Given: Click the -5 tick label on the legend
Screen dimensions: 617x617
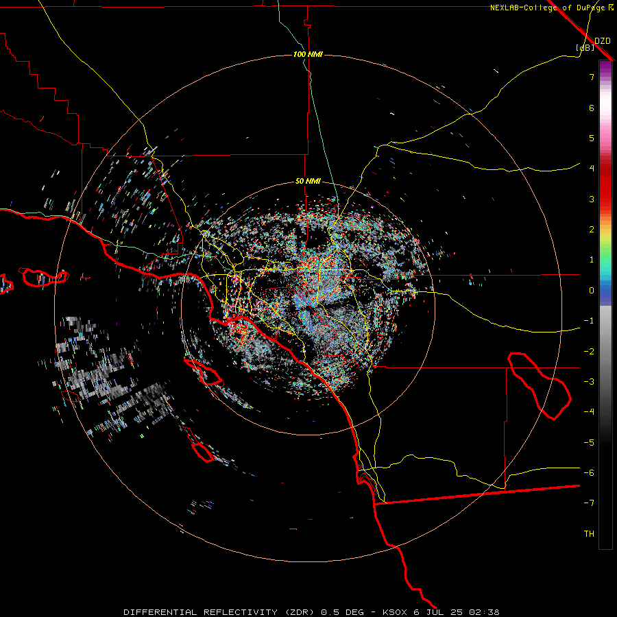Looking at the screenshot, I should pyautogui.click(x=589, y=442).
